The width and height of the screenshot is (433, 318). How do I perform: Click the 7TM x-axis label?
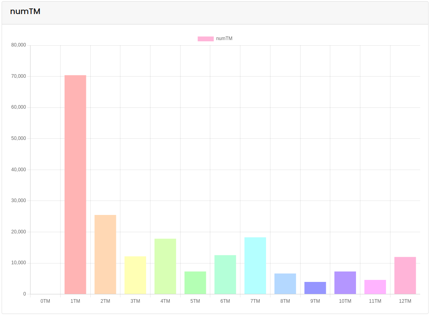click(x=255, y=301)
